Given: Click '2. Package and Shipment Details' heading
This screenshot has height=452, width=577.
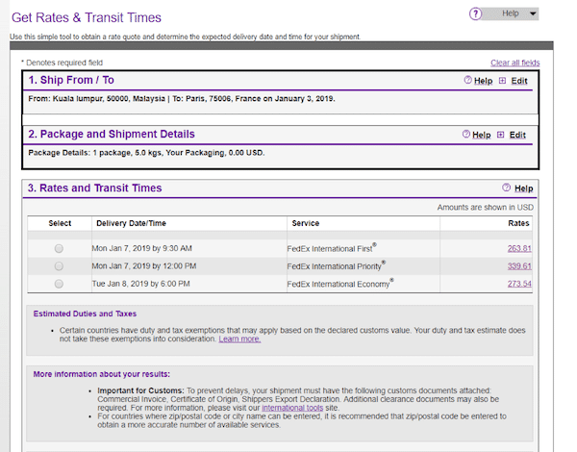Looking at the screenshot, I should pos(112,134).
